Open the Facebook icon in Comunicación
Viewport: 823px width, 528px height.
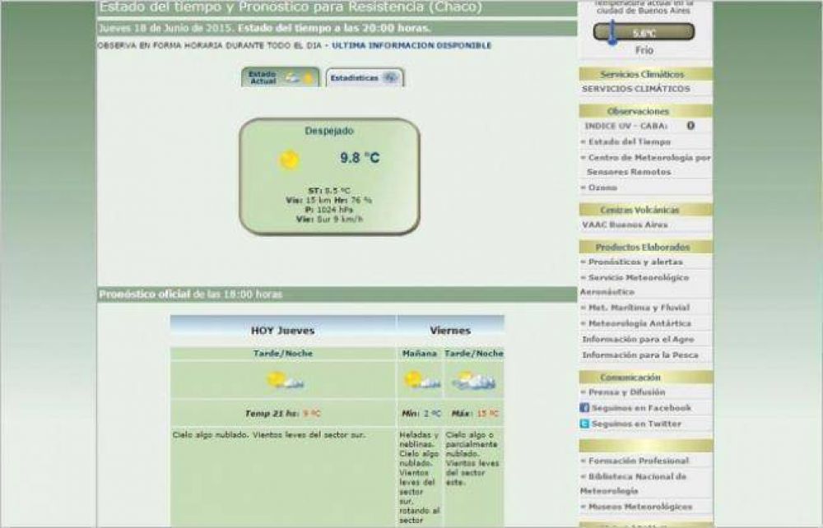tap(584, 407)
